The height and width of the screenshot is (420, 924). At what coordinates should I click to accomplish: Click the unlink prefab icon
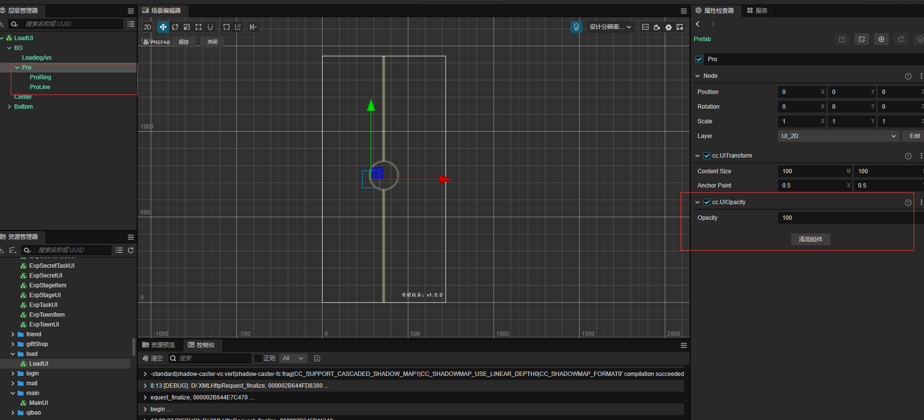pyautogui.click(x=862, y=39)
